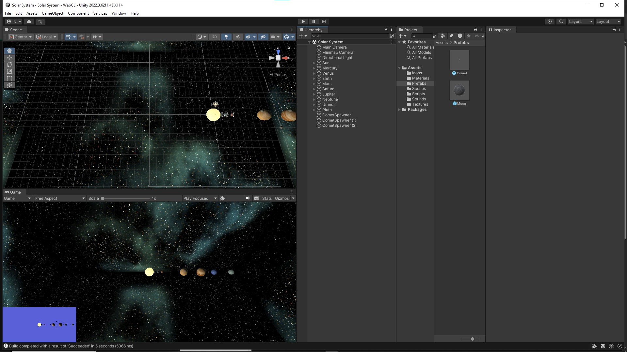
Task: Adjust the Game view Scale slider
Action: (103, 198)
